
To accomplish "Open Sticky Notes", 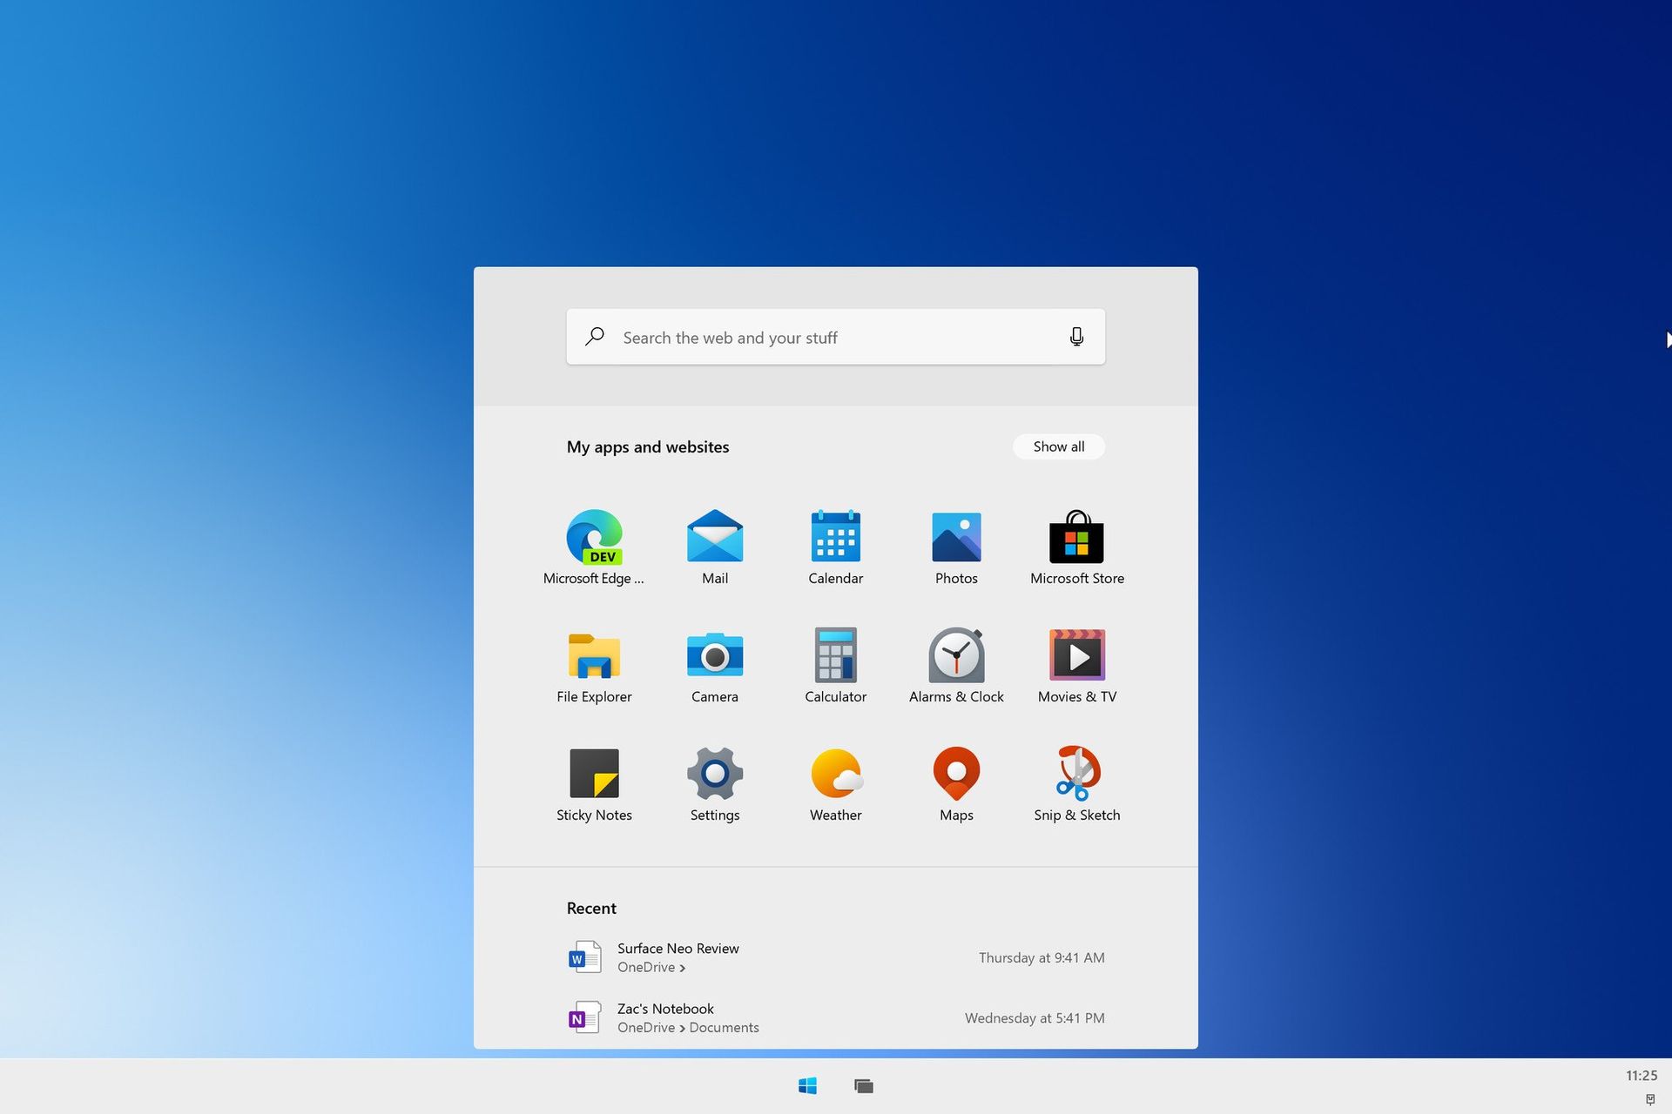I will [595, 774].
